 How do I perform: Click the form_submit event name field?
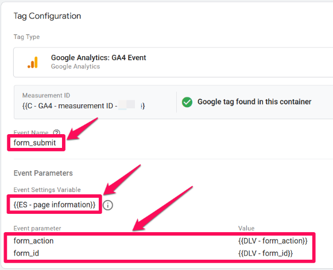35,143
